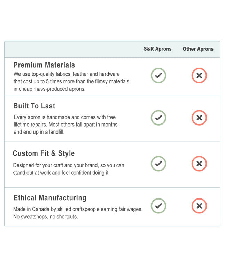Click the top-quality fabrics description text
This screenshot has width=225, height=263.
point(67,74)
